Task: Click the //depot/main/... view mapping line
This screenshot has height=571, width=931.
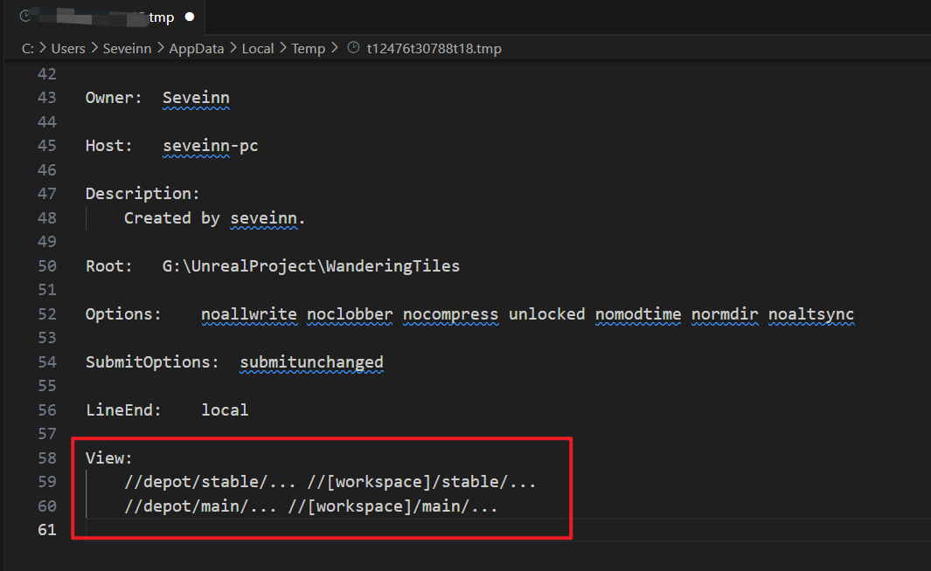Action: (311, 506)
